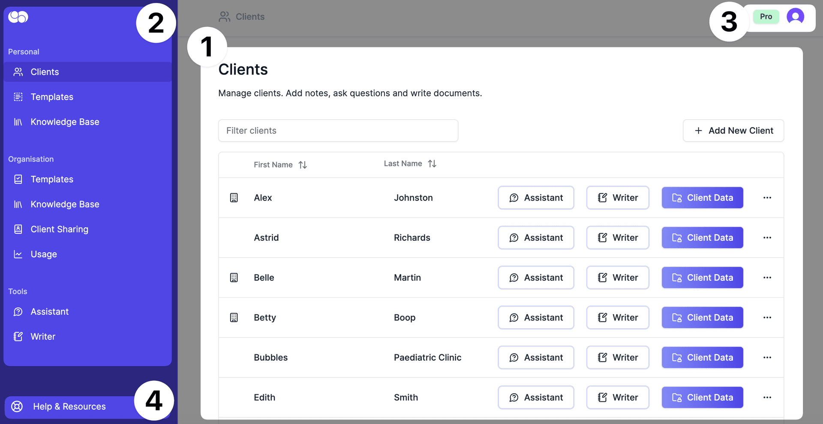Expand the three-dot menu for Betty Boop

(767, 317)
